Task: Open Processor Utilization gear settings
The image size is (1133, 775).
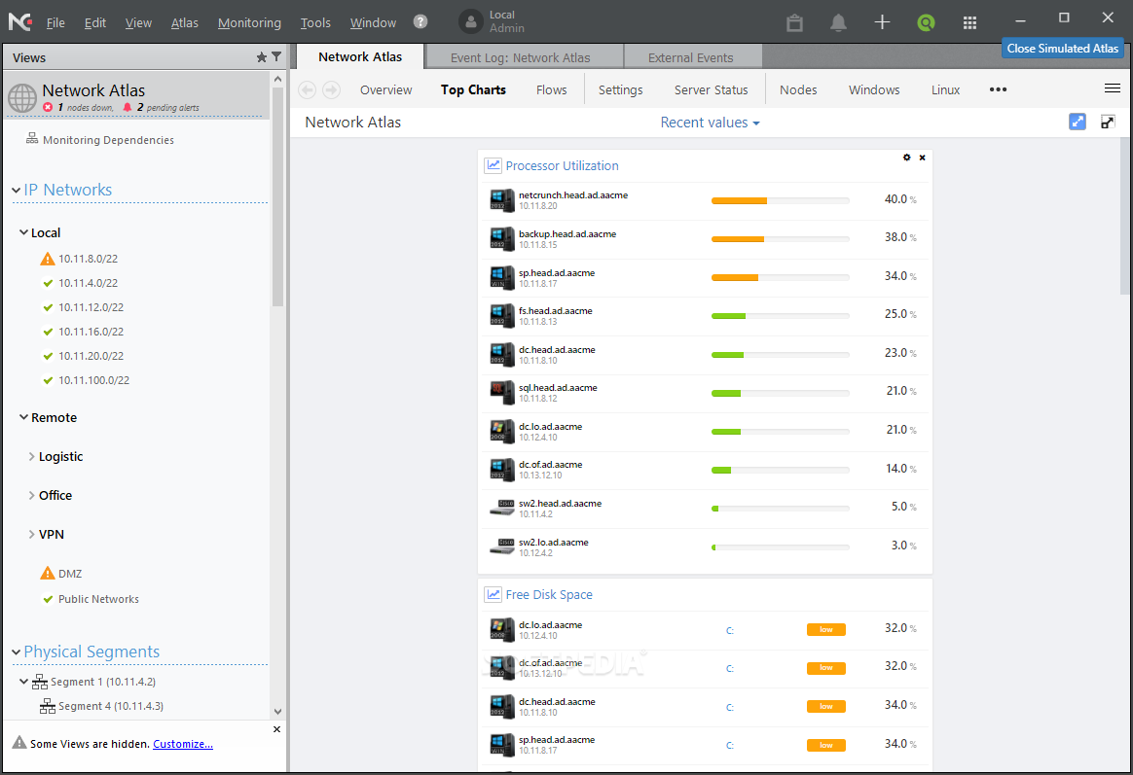Action: [x=907, y=158]
